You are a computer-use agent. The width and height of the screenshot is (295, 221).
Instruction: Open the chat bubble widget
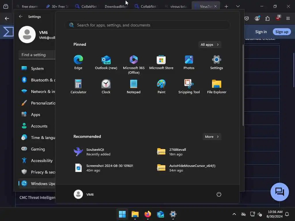(279, 192)
